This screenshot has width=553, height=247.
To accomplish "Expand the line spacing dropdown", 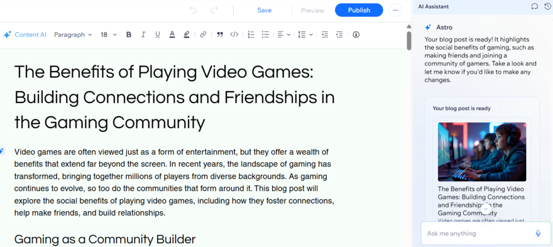I will tap(305, 35).
